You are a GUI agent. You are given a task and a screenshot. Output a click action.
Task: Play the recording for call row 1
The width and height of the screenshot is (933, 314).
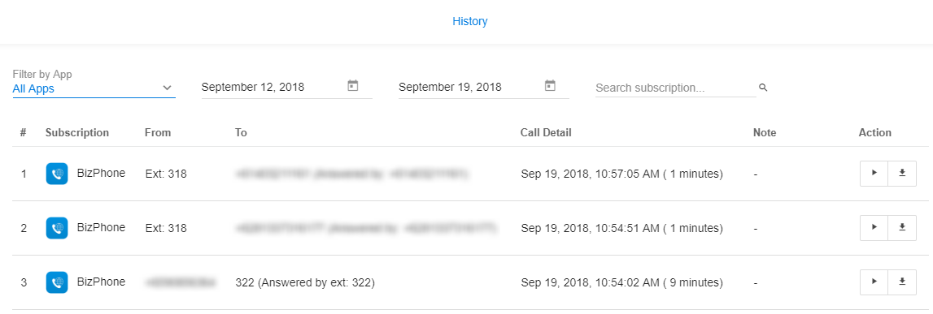coord(874,173)
